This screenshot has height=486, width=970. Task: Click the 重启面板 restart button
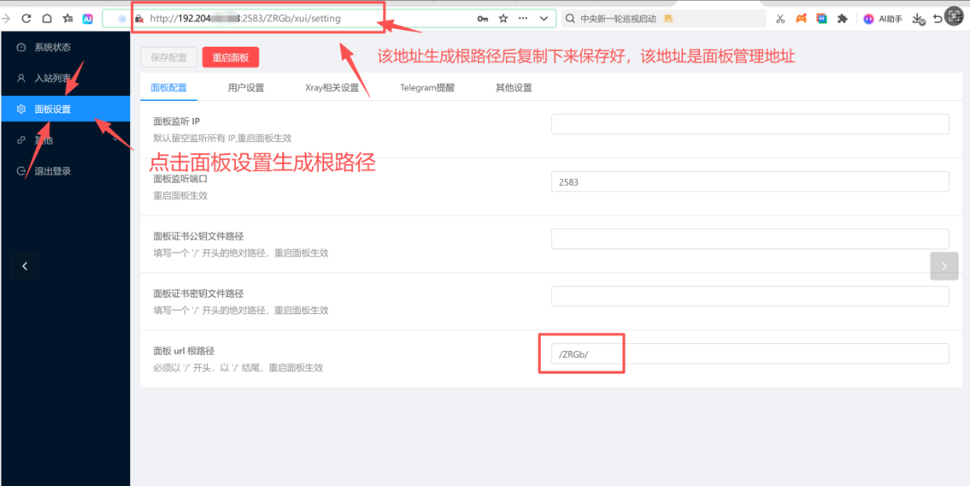pos(230,57)
